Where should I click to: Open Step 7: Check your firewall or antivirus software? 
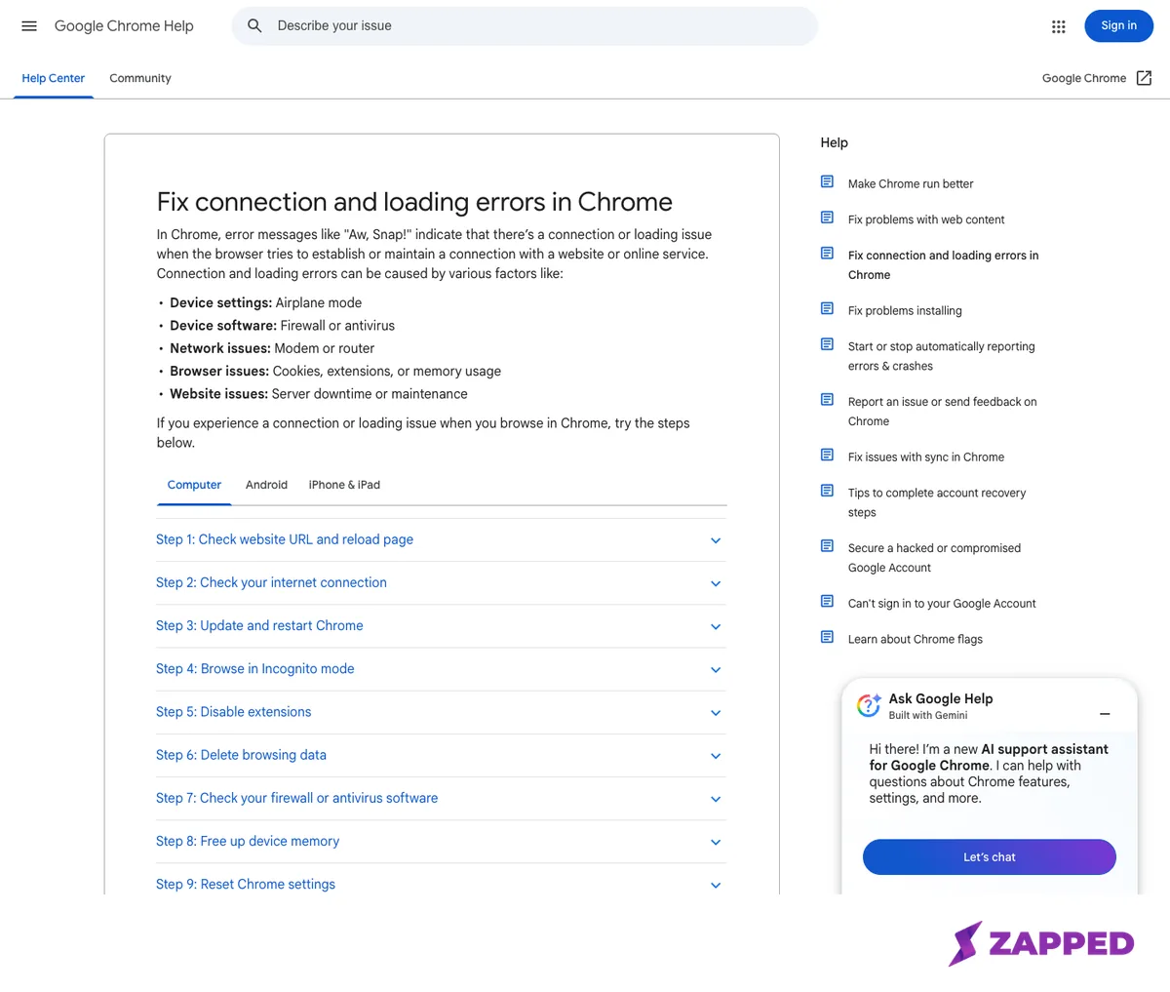297,798
